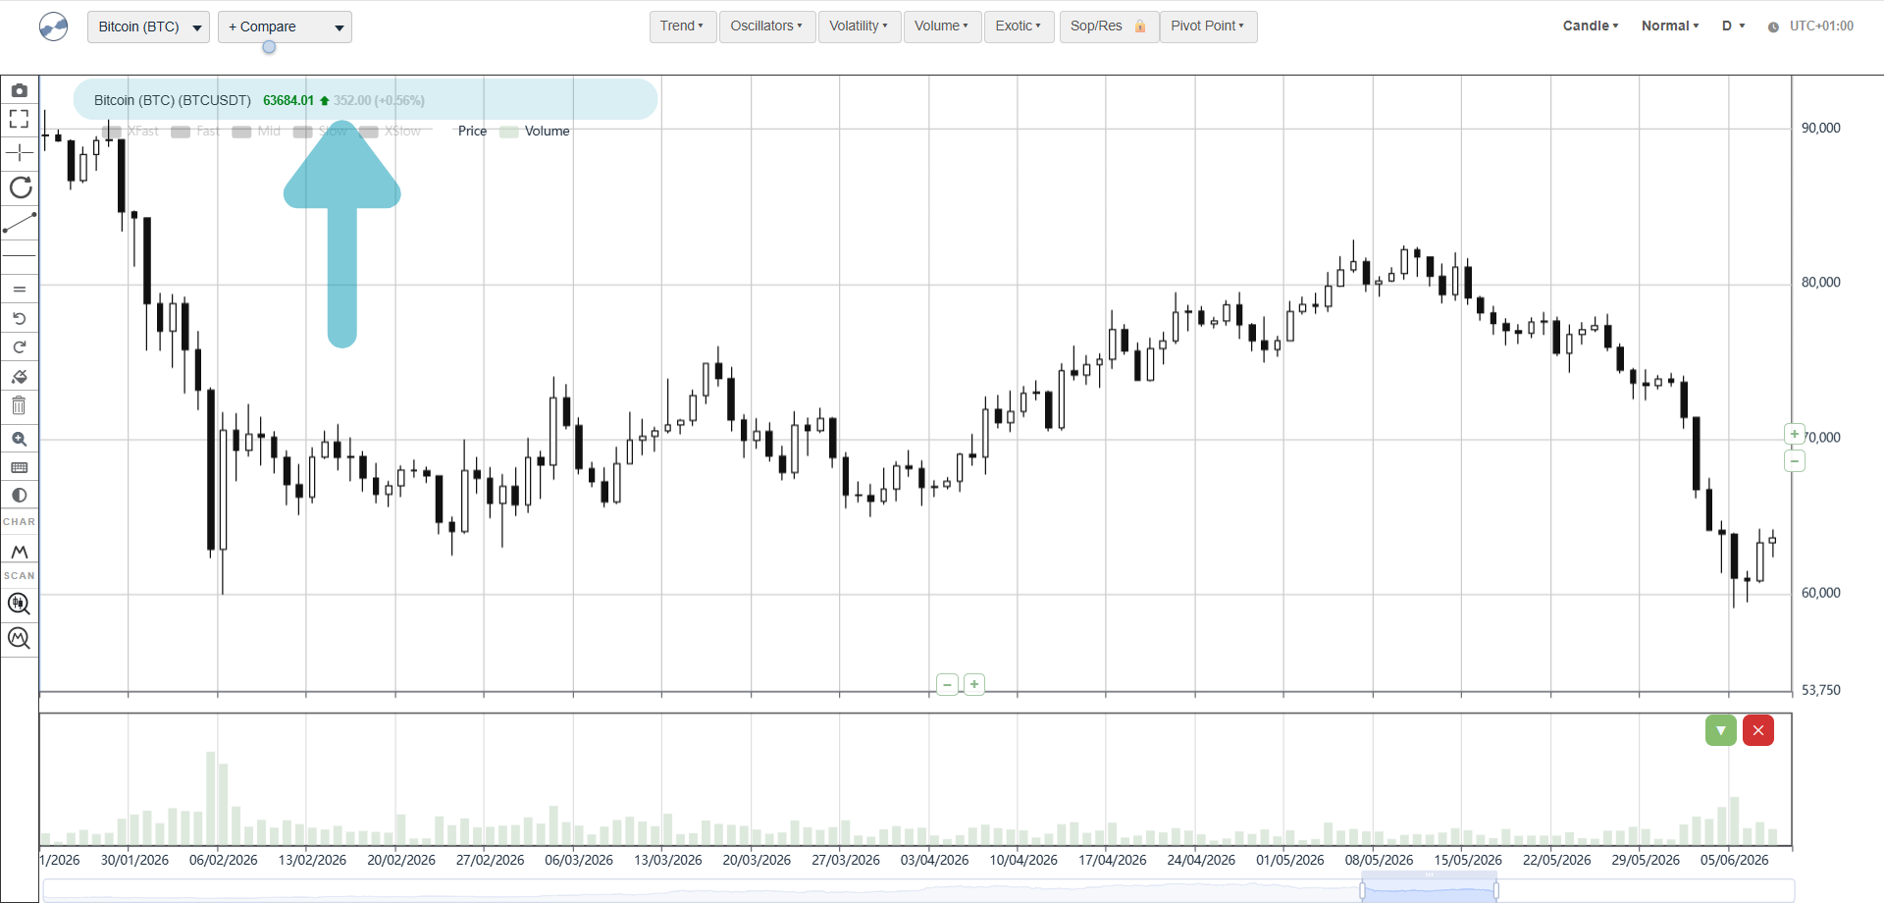Toggle the contrast theme icon
1884x903 pixels.
click(x=19, y=496)
